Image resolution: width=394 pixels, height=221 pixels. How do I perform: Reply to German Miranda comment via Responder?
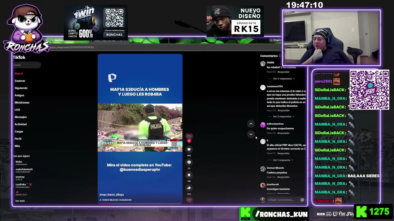point(283,177)
